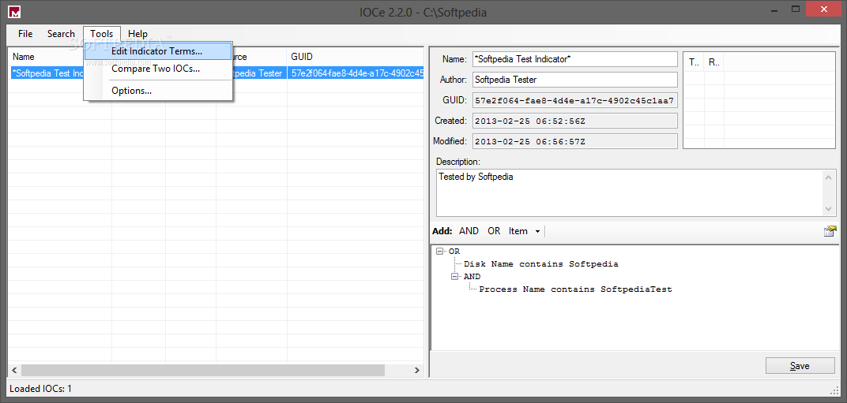Click the IOCe app icon in title bar
Screen dimensions: 847x403
click(15, 12)
